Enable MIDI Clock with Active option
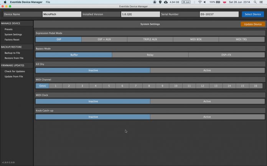Viewport: 267px width, 166px height. [x=207, y=102]
